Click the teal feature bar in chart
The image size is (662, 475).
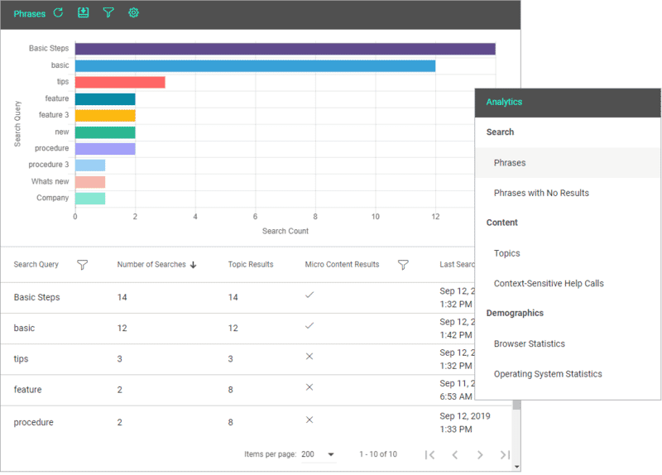[x=105, y=99]
